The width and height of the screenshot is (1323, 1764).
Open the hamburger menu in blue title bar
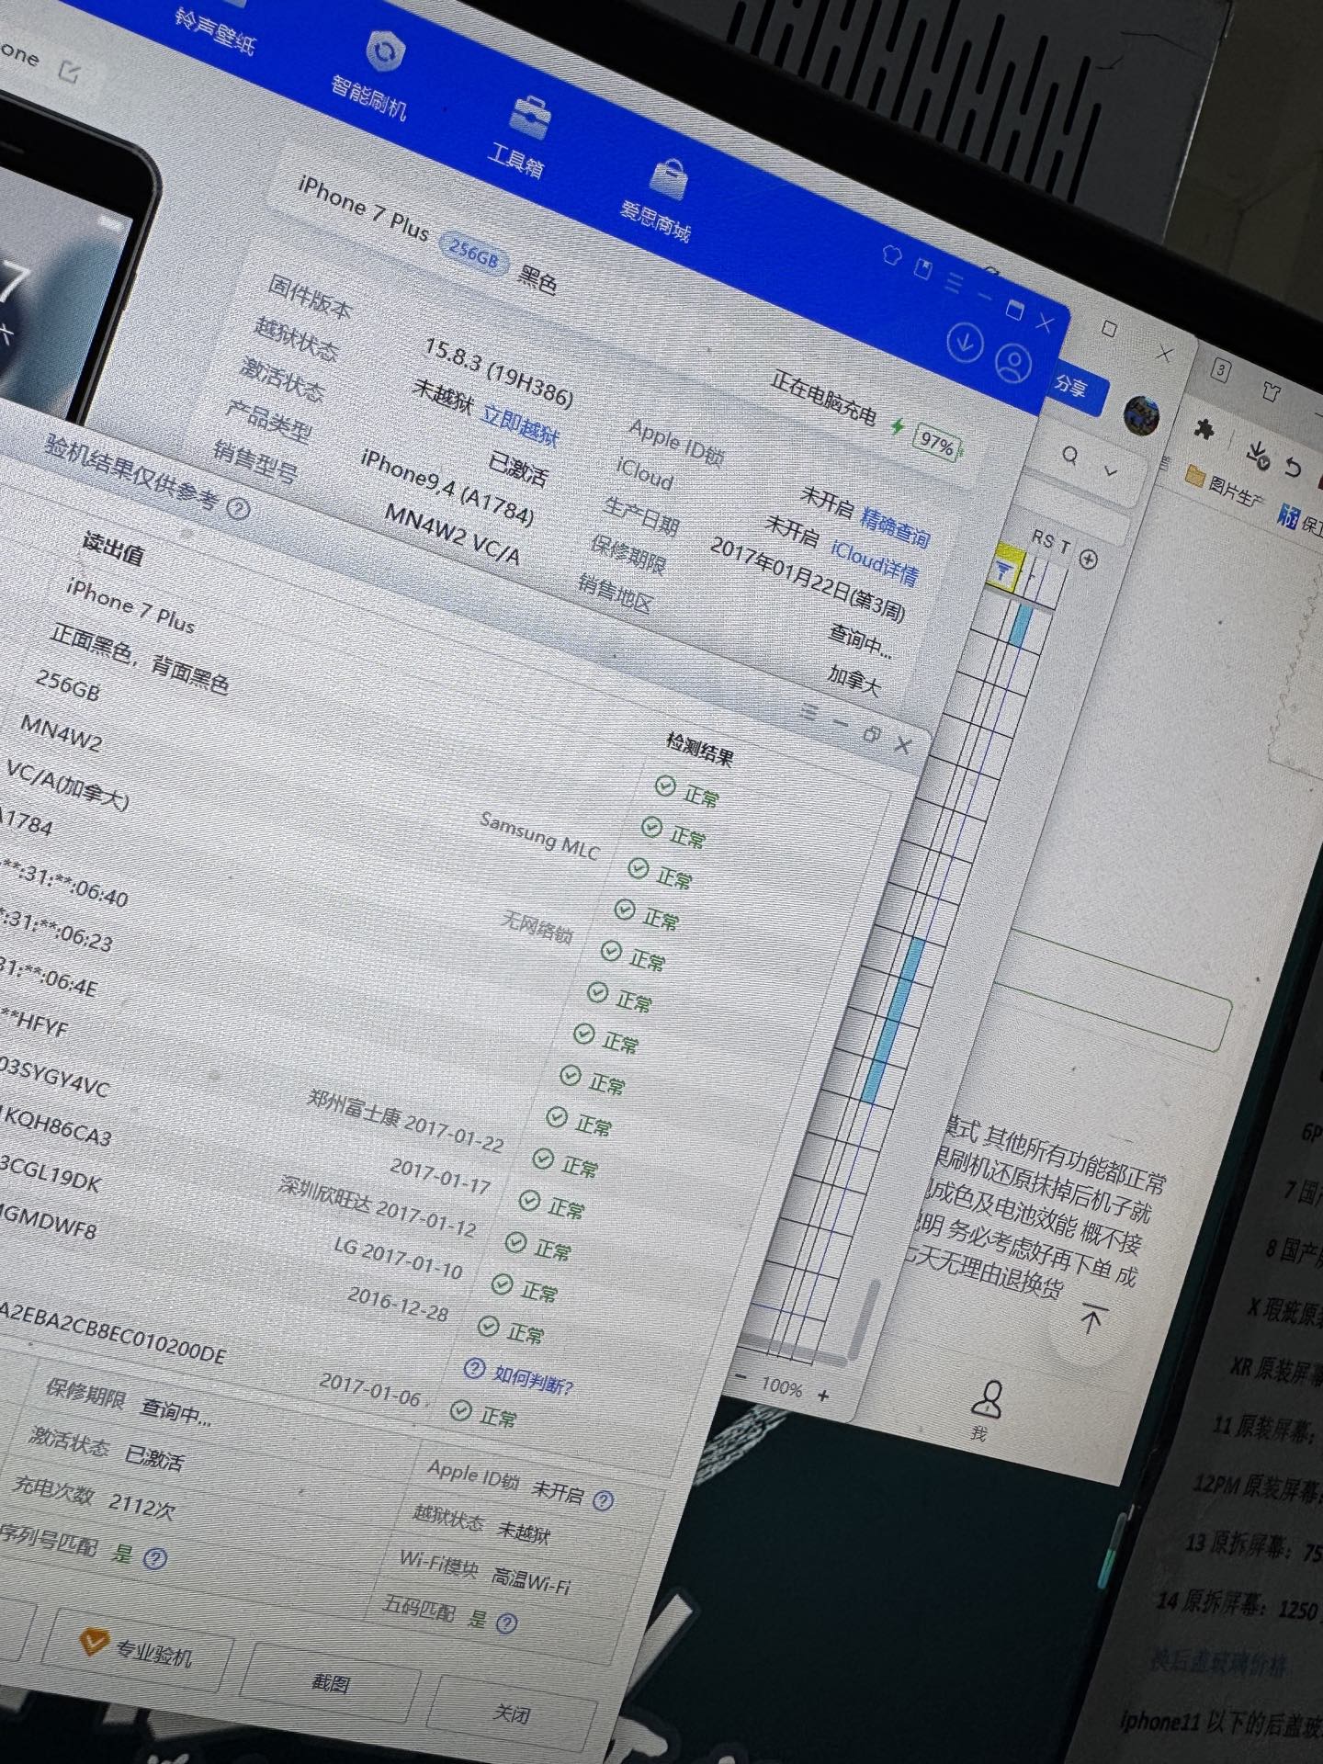955,282
